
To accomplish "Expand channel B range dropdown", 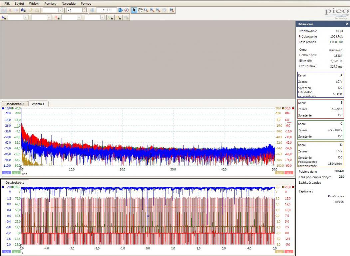I will click(x=79, y=17).
